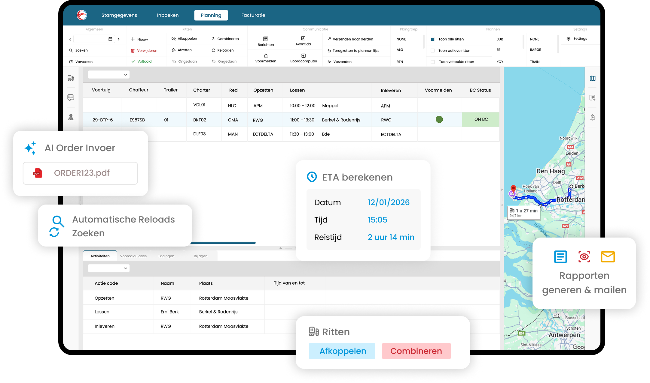Click the green Voormelden status dot
650x383 pixels.
click(x=439, y=120)
